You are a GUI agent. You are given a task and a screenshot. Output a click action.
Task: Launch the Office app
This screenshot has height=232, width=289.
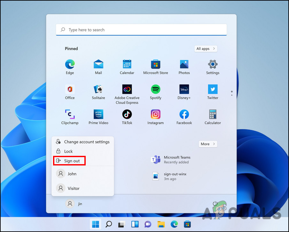[x=70, y=92]
